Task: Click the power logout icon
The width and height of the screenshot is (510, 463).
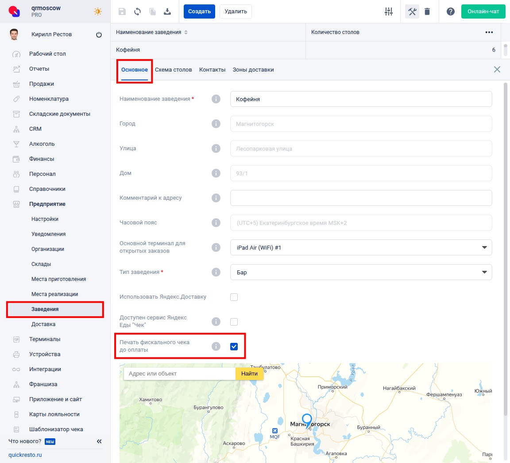Action: point(99,35)
